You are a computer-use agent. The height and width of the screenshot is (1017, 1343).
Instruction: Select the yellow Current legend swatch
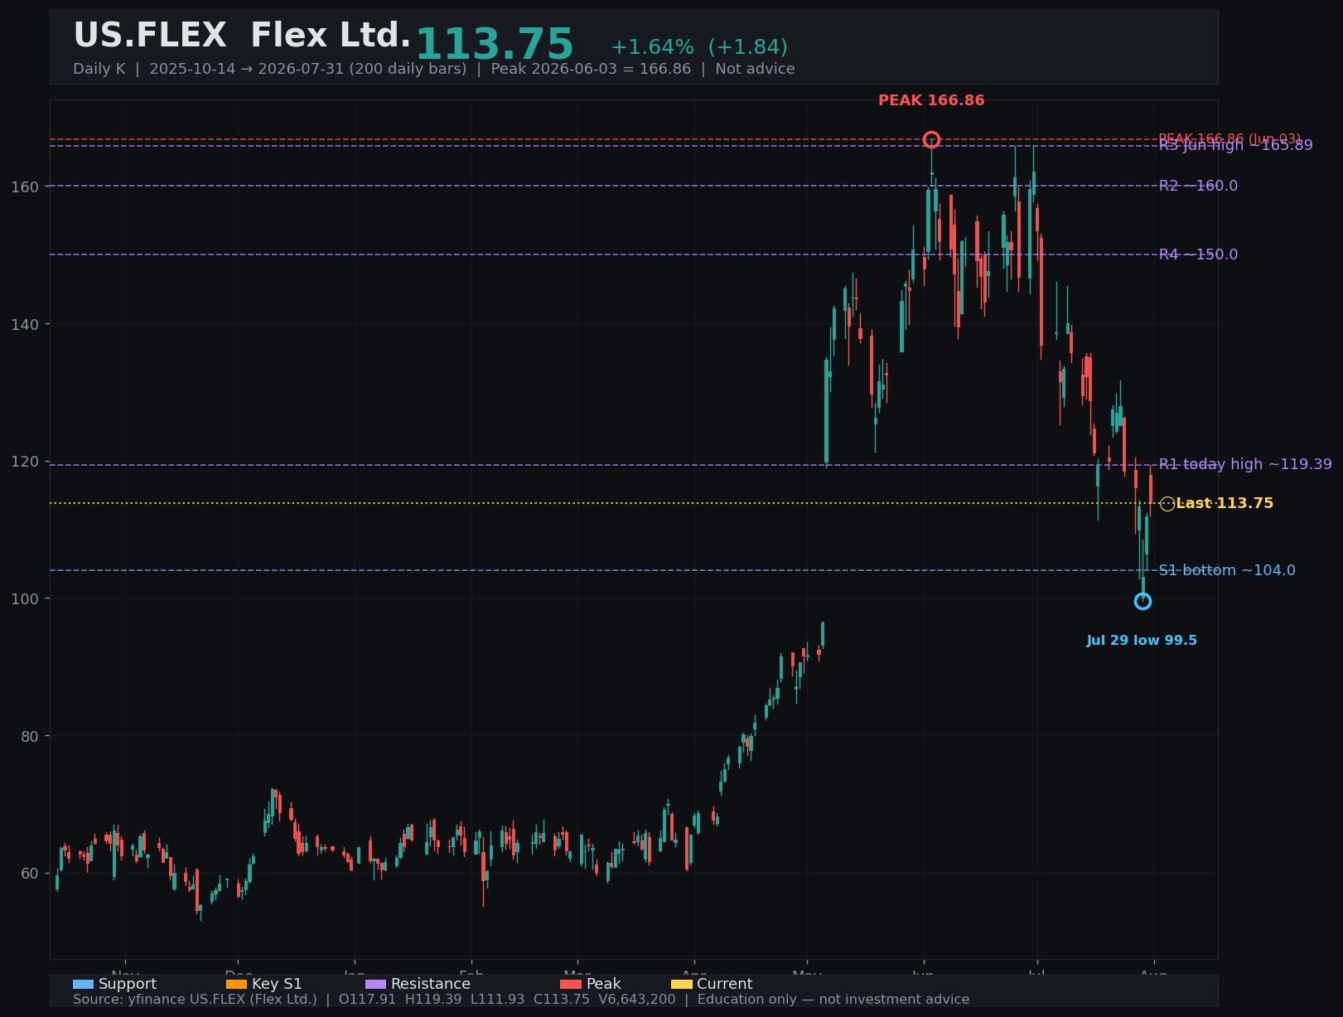tap(681, 984)
